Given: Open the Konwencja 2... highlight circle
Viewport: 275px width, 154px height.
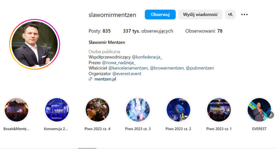Looking at the screenshot, I should 57,110.
